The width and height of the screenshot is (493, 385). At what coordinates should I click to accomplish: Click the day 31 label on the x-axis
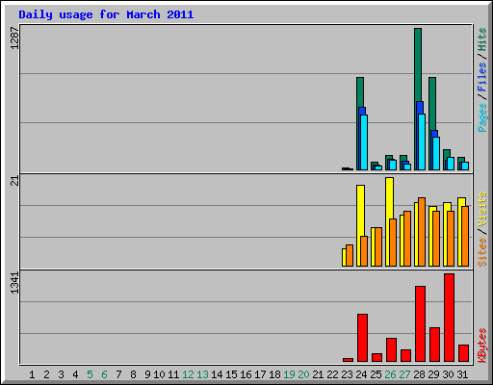click(462, 374)
